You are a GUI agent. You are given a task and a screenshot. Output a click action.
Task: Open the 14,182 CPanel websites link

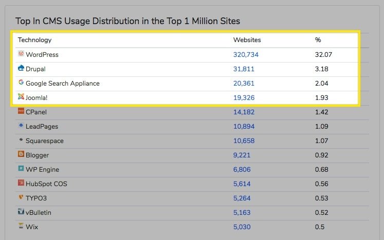coord(244,112)
